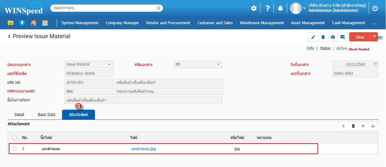The image size is (386, 167).
Task: Check the box for attachment row 1
Action: pos(14,149)
